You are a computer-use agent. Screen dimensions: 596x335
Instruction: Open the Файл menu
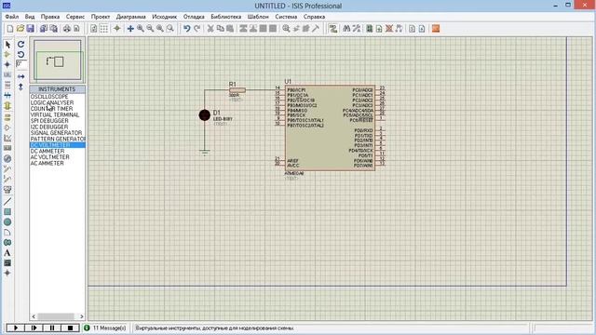(x=12, y=17)
